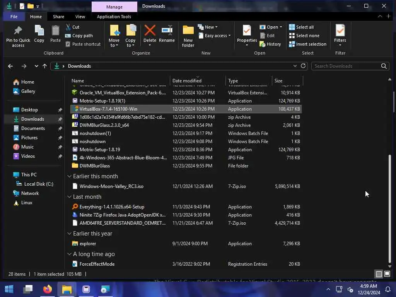Open Documents in navigation pane
The image size is (396, 297).
33,128
